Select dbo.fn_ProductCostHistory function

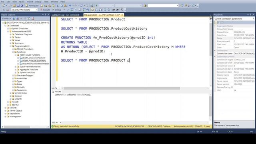[34, 61]
